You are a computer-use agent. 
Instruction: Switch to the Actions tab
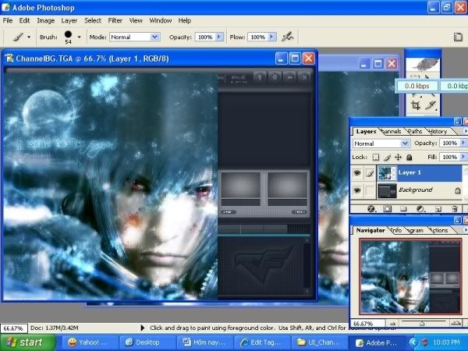click(x=438, y=230)
